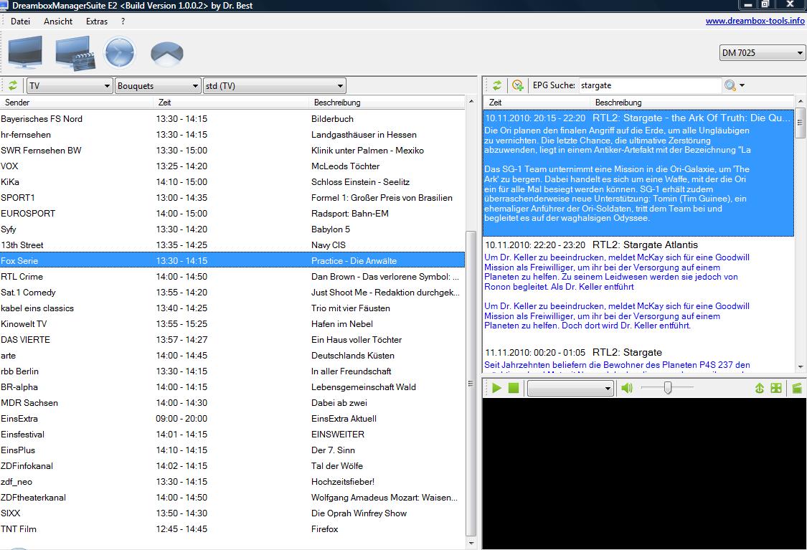Open the Datei menu
The image size is (807, 550).
(x=20, y=22)
